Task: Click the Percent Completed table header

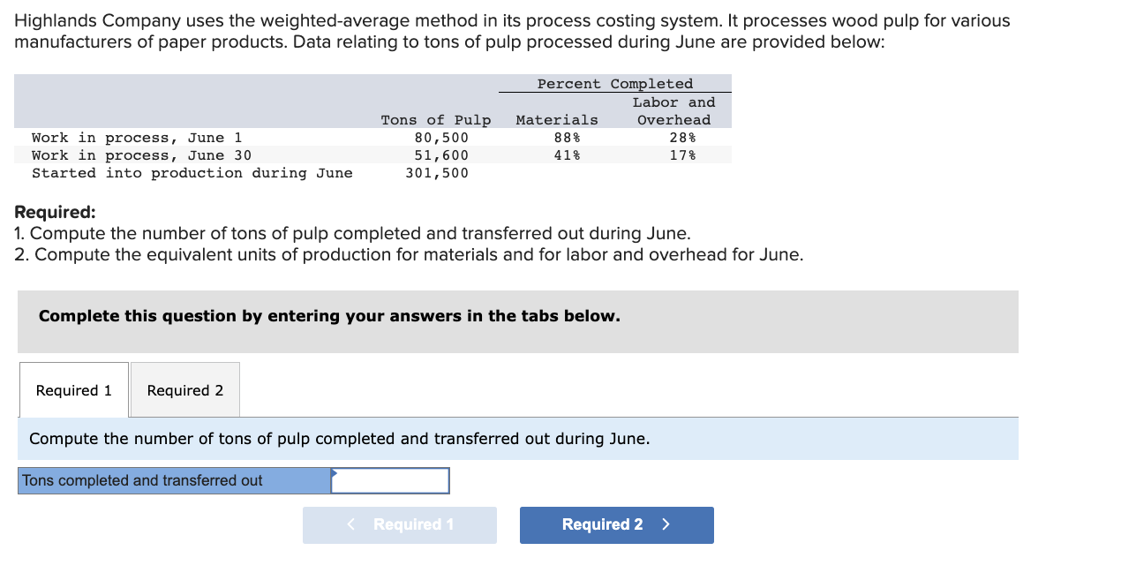Action: point(614,83)
